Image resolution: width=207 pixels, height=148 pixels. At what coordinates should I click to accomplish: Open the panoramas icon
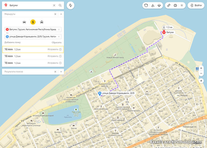(153, 5)
